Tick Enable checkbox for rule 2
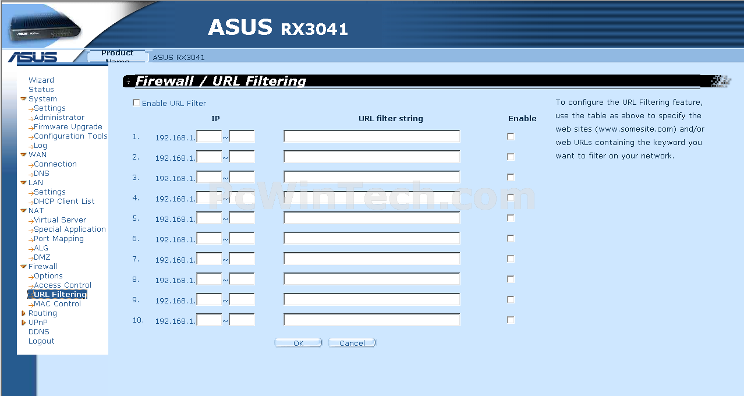This screenshot has width=744, height=396. tap(511, 157)
